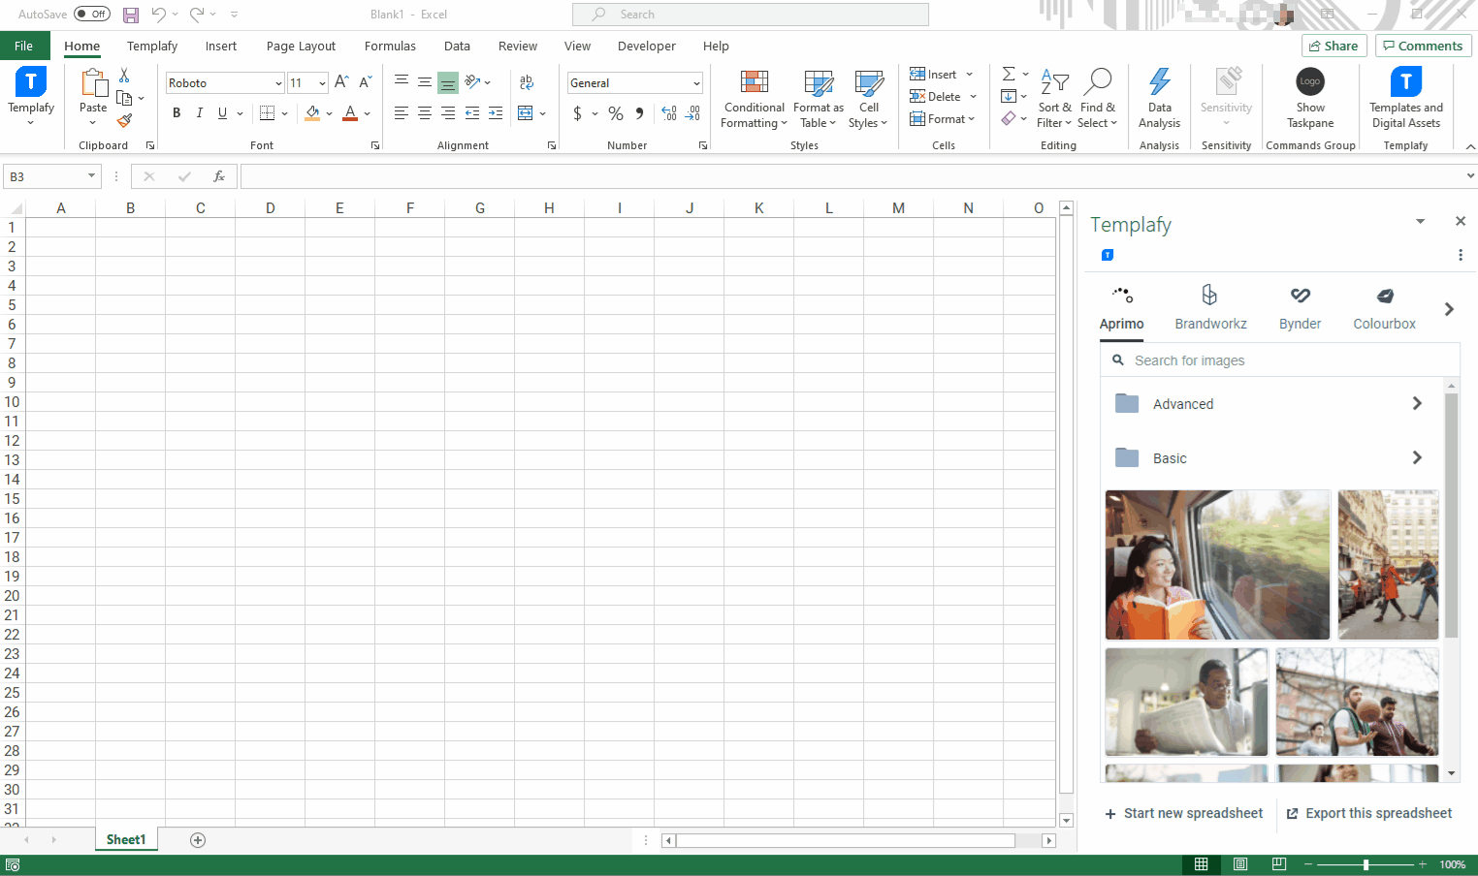
Task: Click Start new spreadsheet
Action: click(x=1183, y=813)
